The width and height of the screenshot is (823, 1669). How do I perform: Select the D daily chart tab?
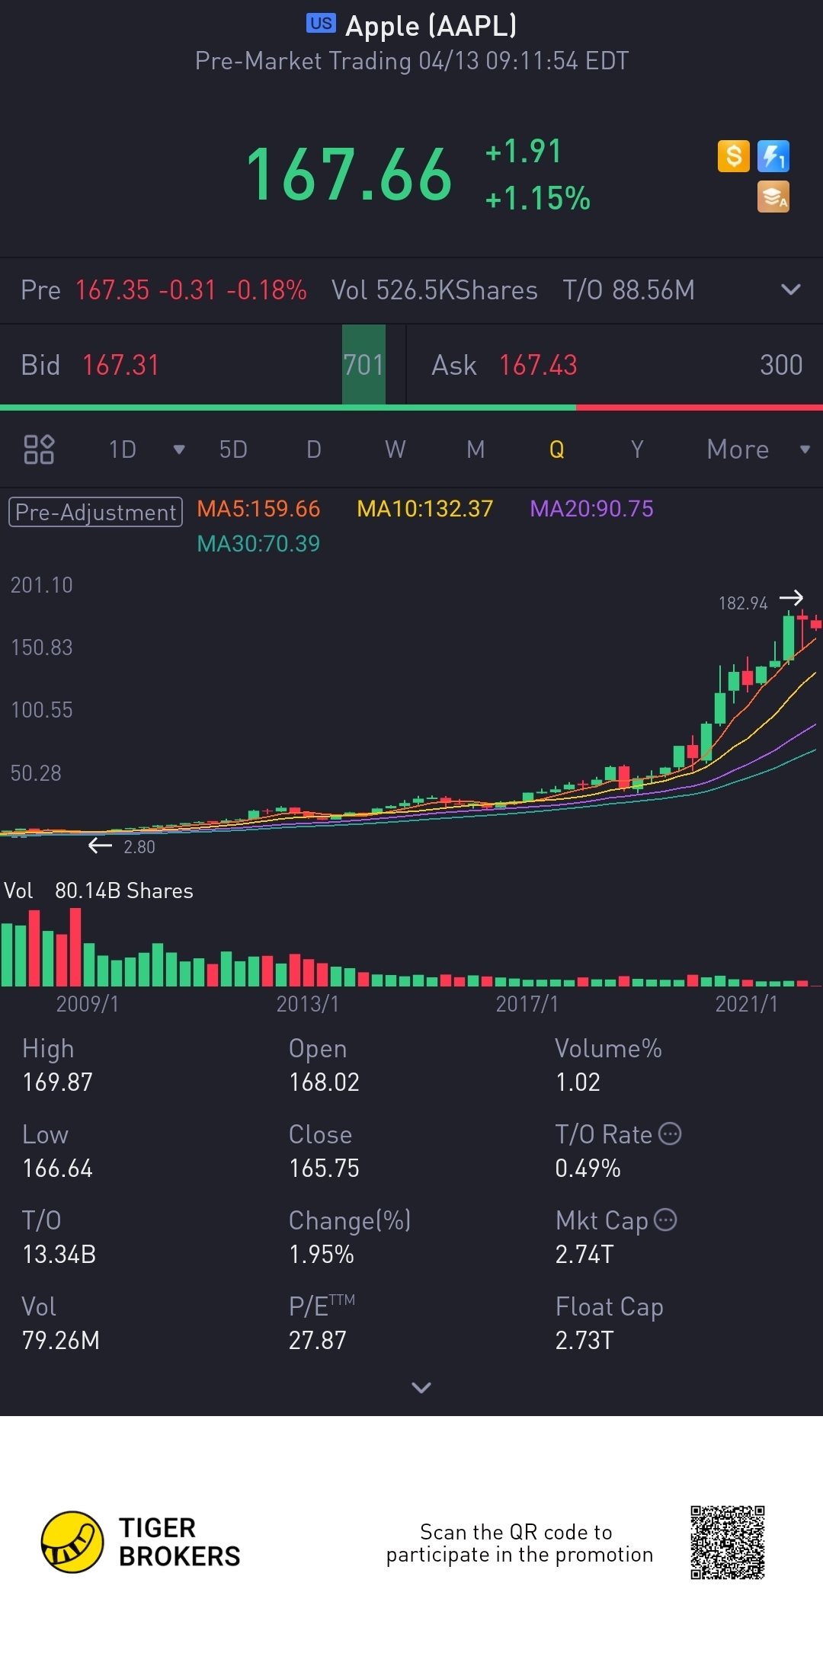pyautogui.click(x=314, y=449)
